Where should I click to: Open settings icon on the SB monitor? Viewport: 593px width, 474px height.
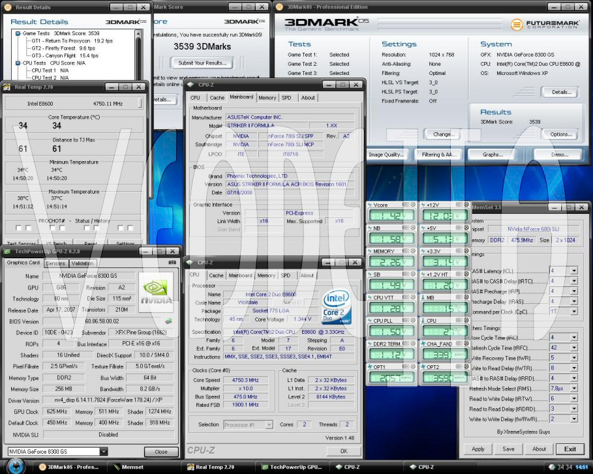point(406,274)
